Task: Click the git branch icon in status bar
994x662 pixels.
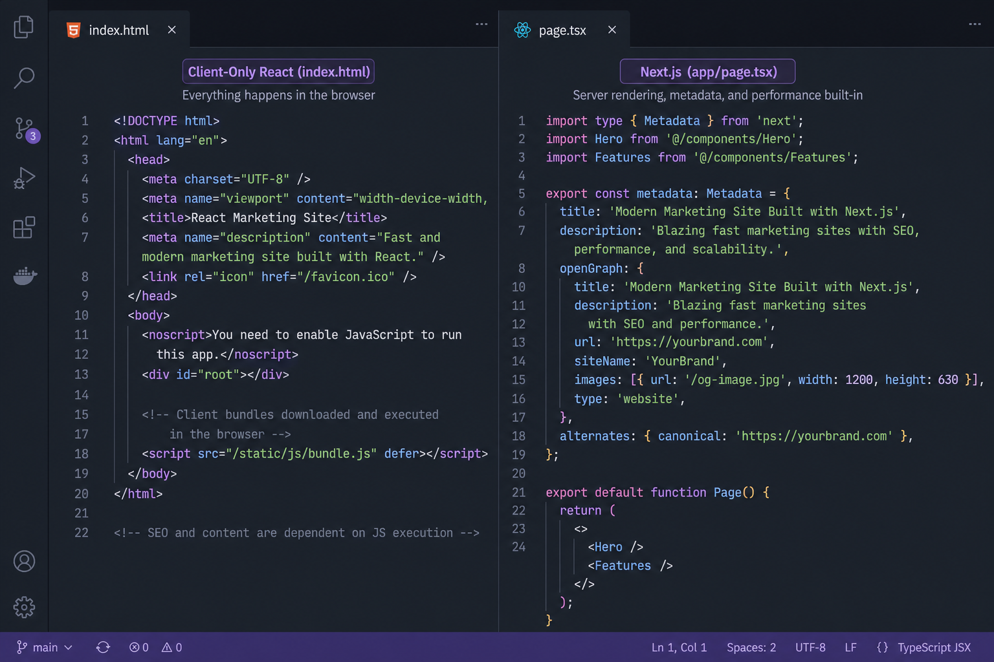Action: click(x=22, y=647)
